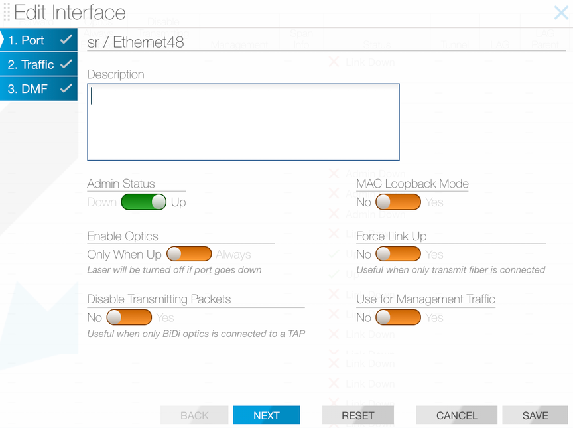
Task: Switch Enable Optics to Always
Action: point(189,253)
